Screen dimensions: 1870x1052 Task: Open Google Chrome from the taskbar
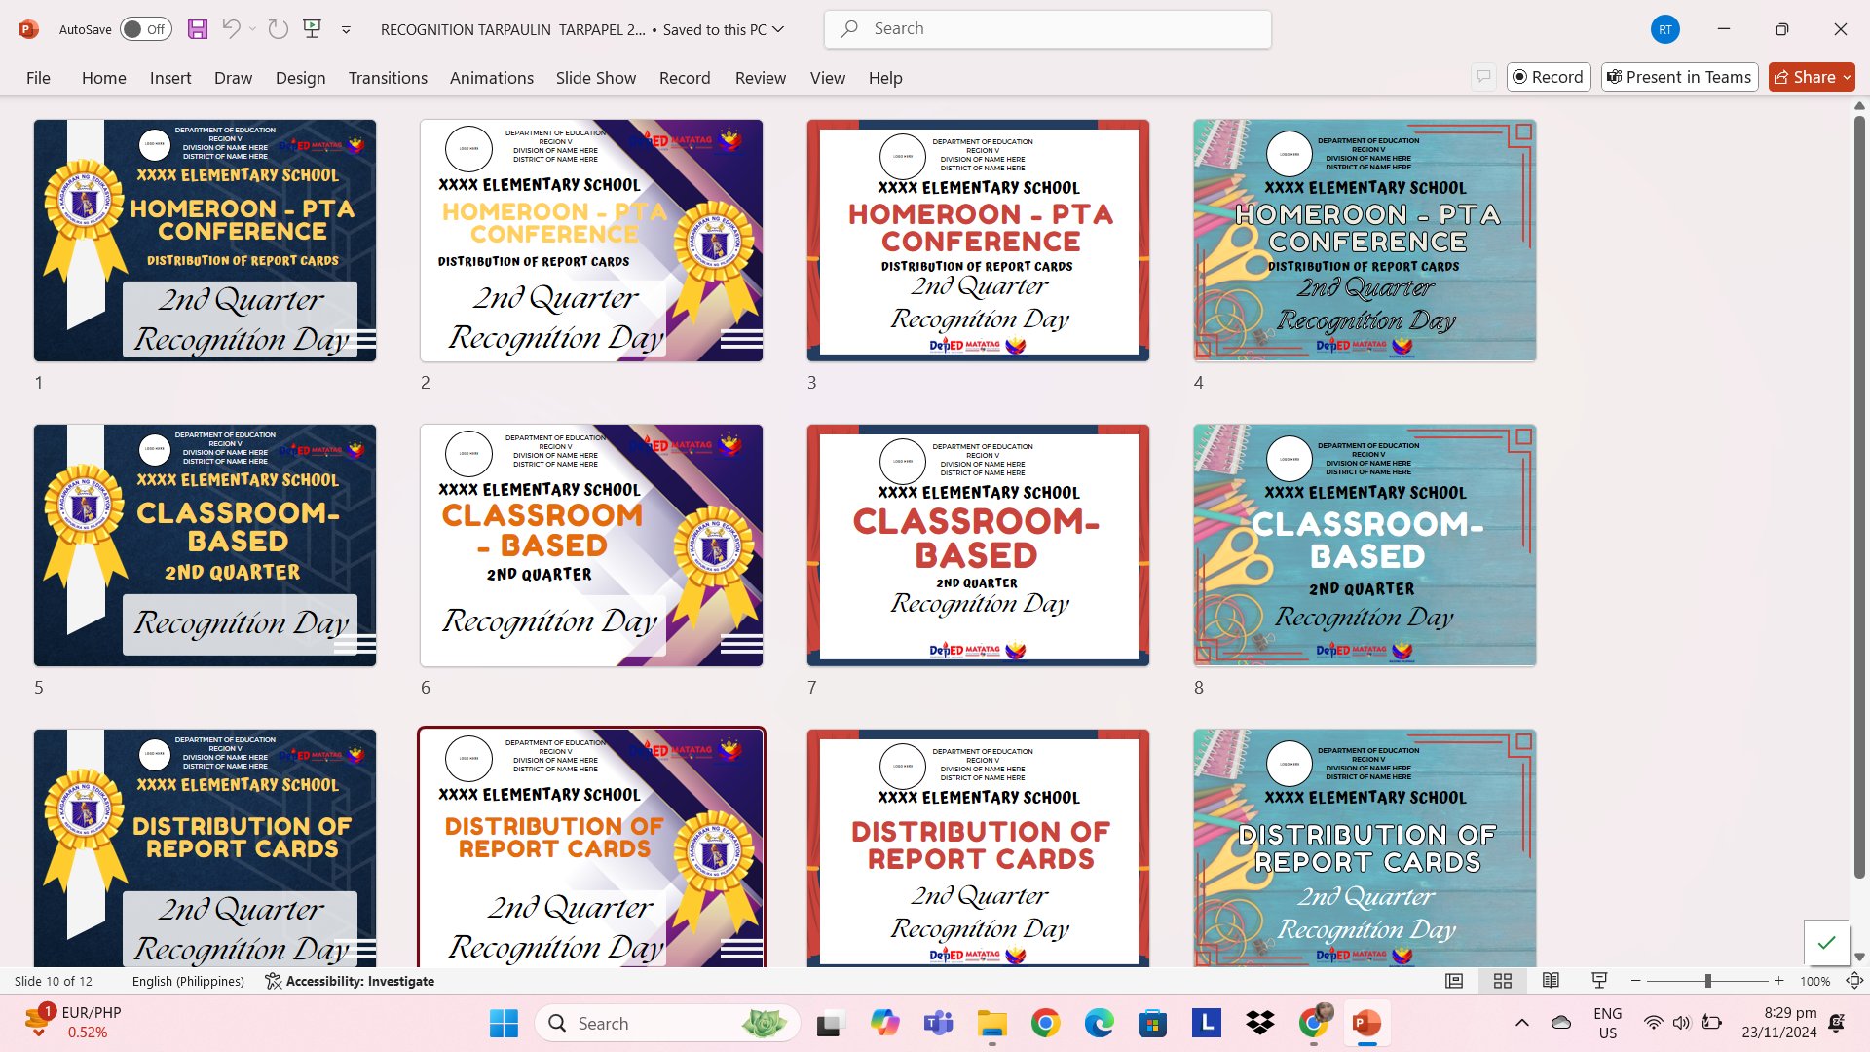click(x=1045, y=1023)
